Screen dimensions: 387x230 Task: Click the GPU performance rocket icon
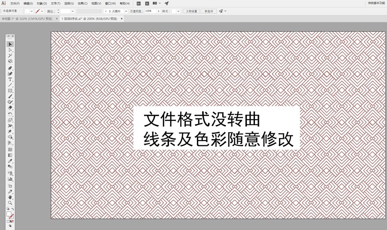166,3
